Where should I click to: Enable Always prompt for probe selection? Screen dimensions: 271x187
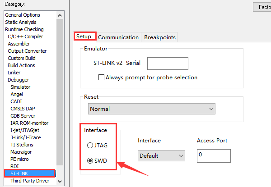(102, 78)
